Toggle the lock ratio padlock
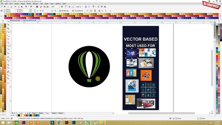 pyautogui.click(x=37, y=11)
